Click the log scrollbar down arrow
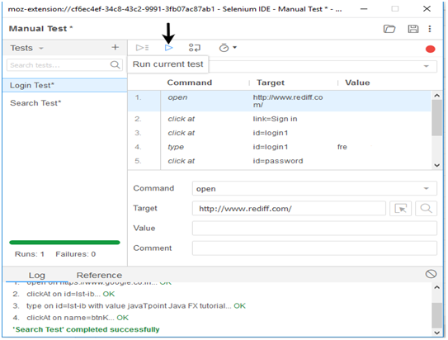This screenshot has height=340, width=448. (x=436, y=333)
